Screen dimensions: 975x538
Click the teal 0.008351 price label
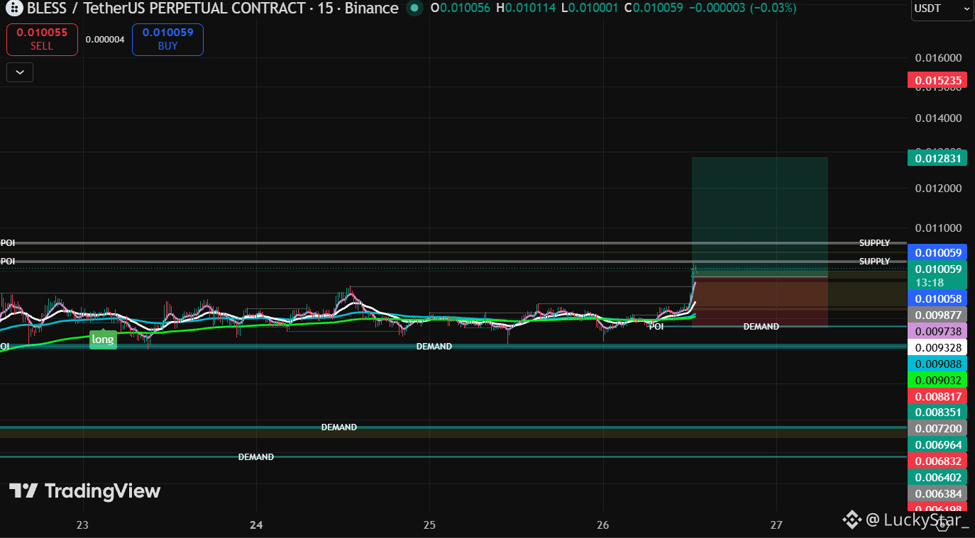tap(937, 413)
